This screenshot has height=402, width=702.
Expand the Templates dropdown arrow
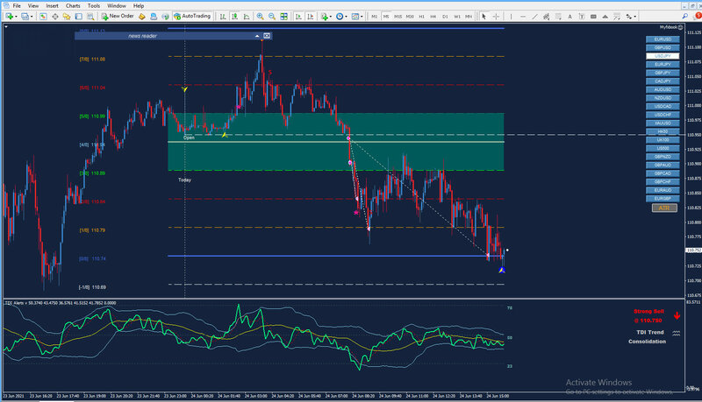tap(362, 17)
